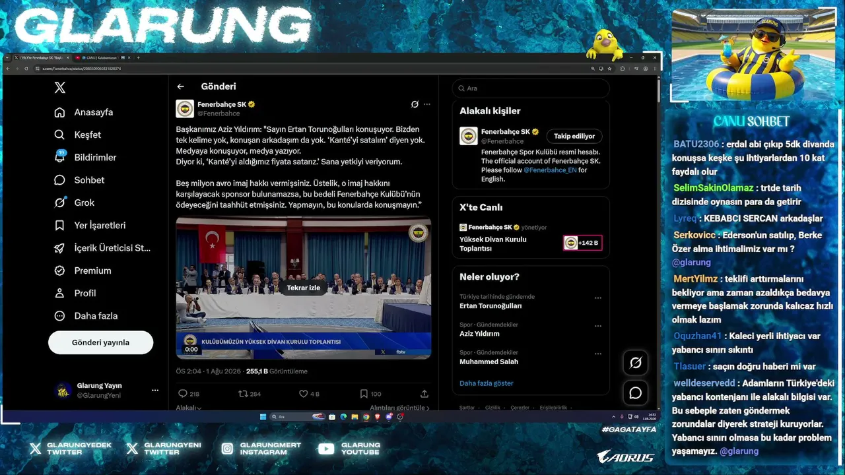Open more options for Aziz Yıldırım trend
The width and height of the screenshot is (845, 475).
pyautogui.click(x=598, y=326)
